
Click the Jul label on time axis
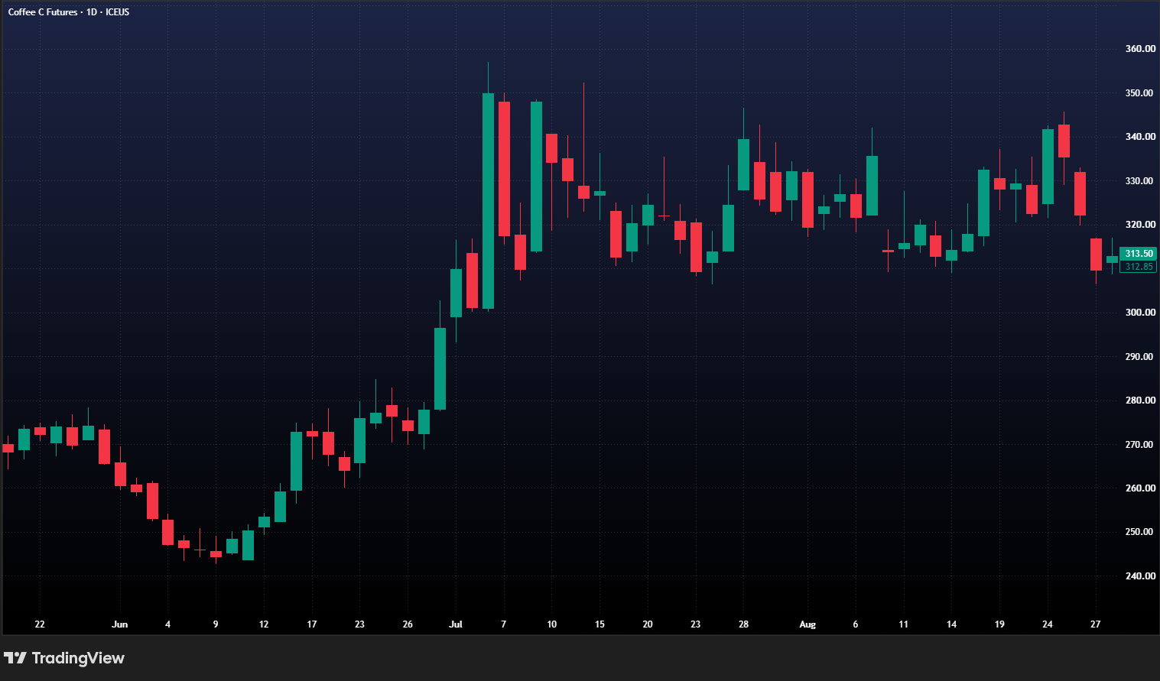456,624
